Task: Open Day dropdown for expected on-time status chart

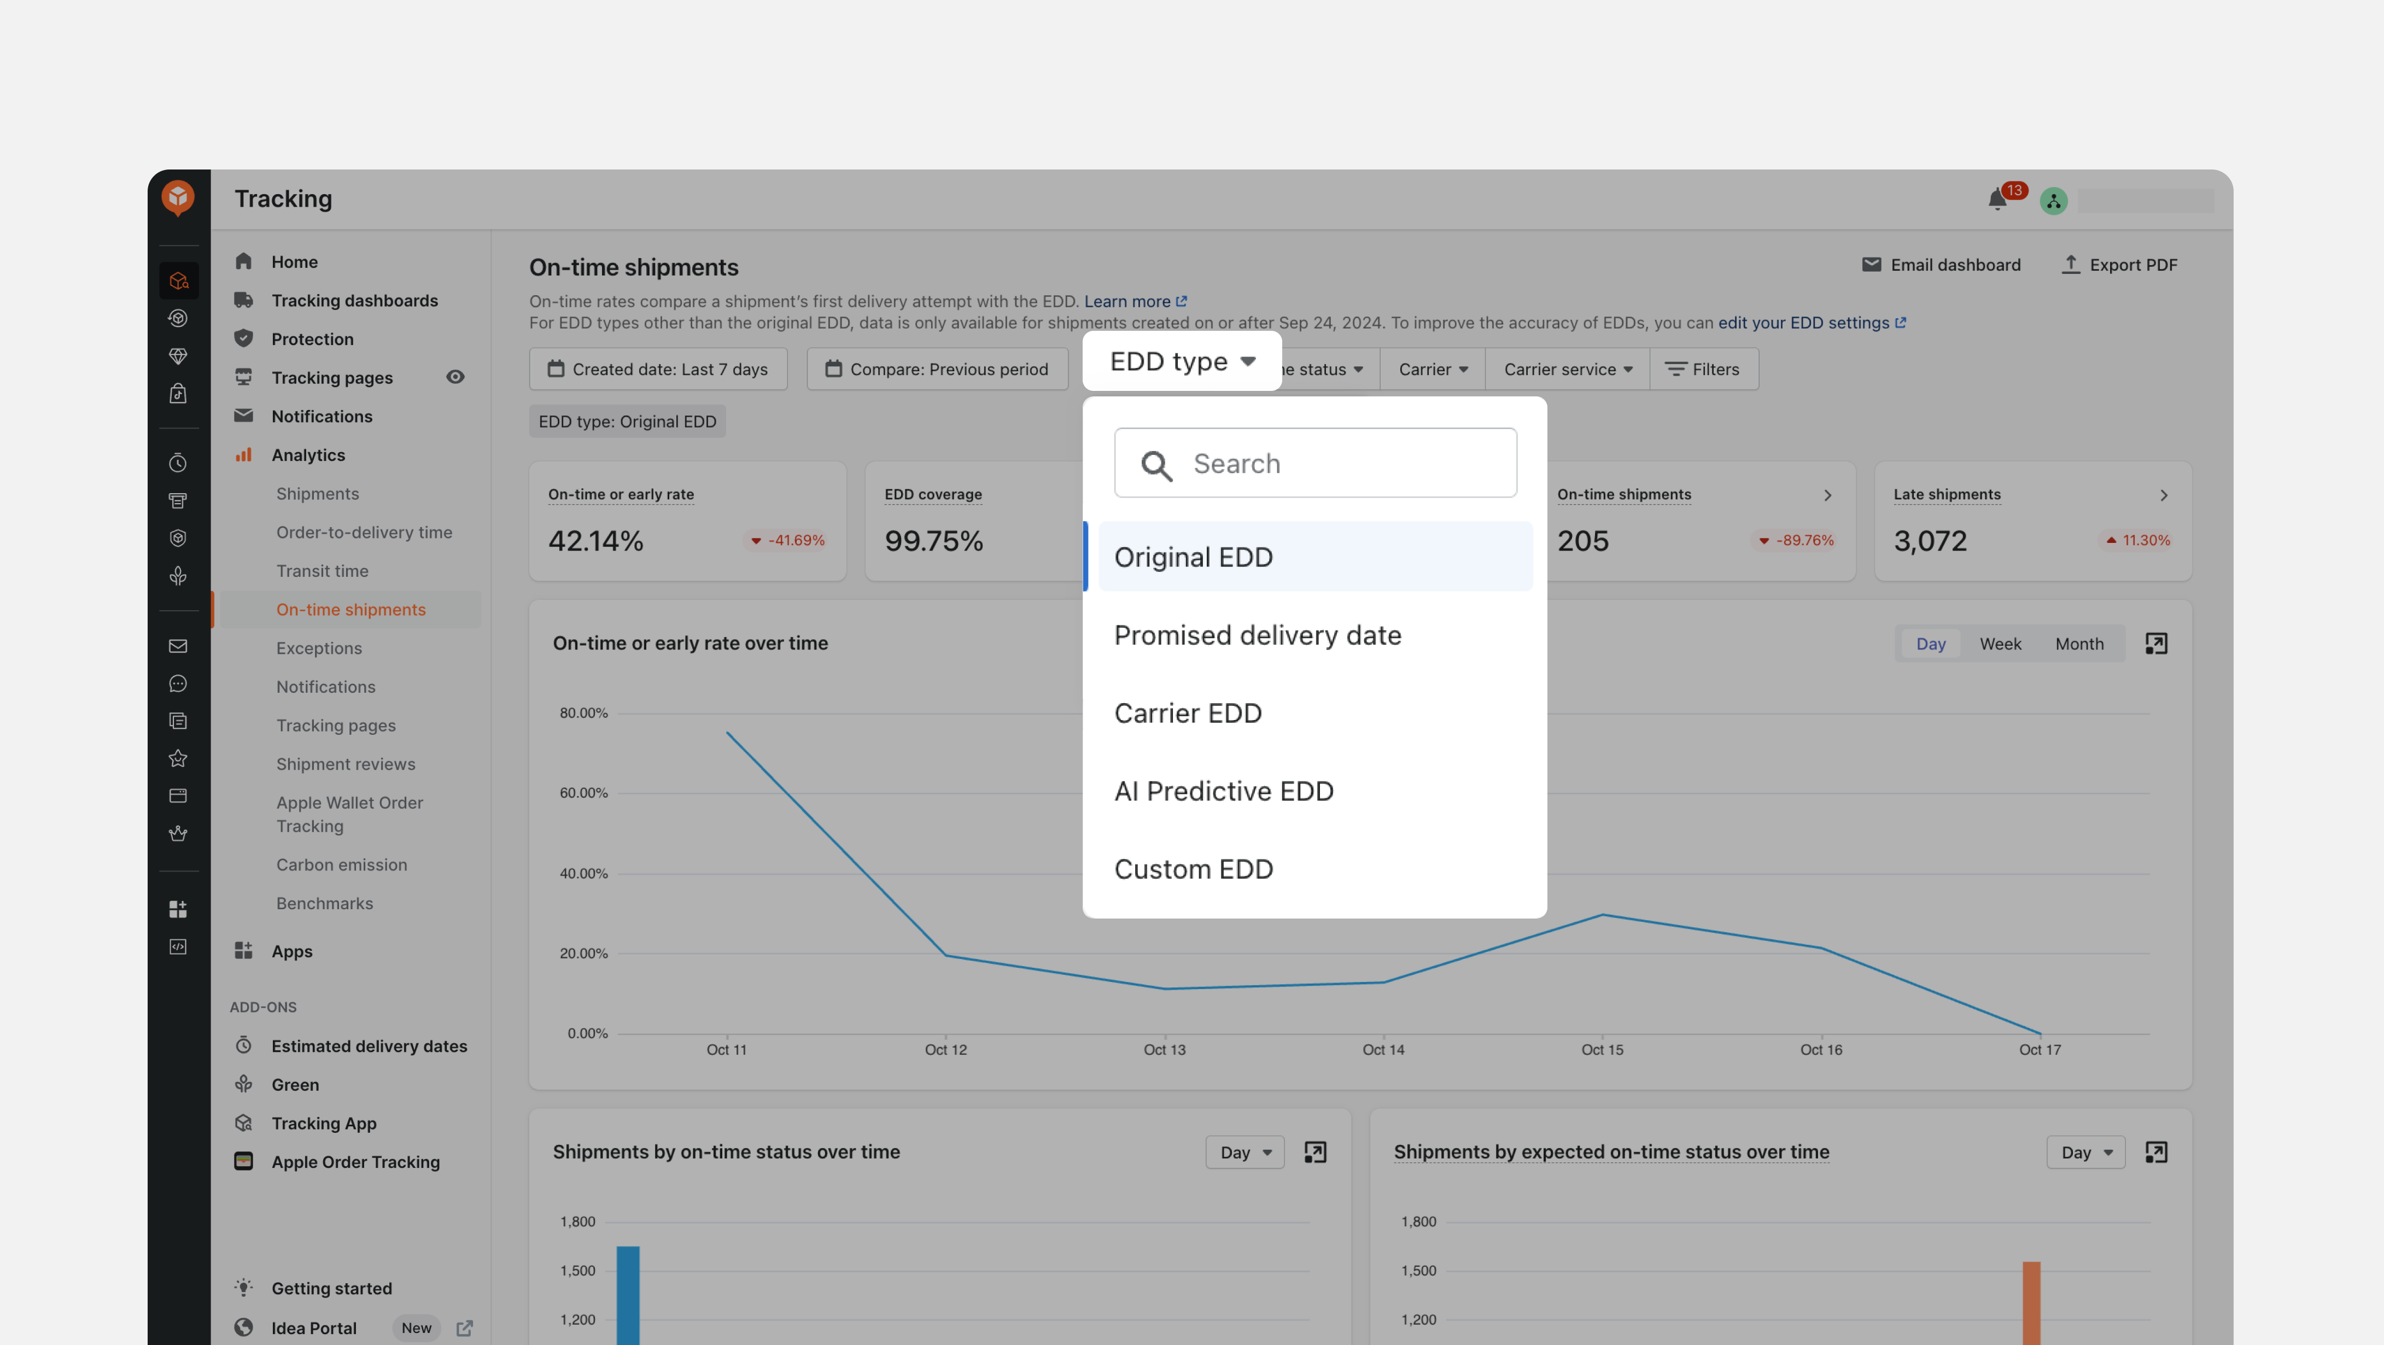Action: tap(2086, 1153)
